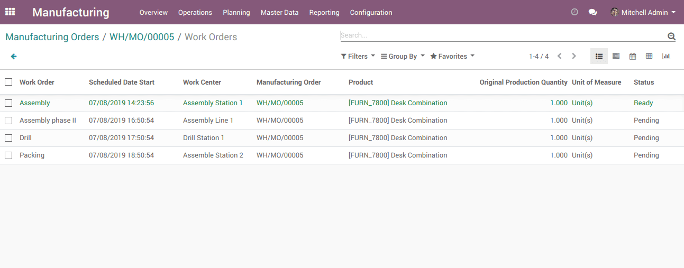Check the Drill work order row
Image resolution: width=684 pixels, height=268 pixels.
8,138
